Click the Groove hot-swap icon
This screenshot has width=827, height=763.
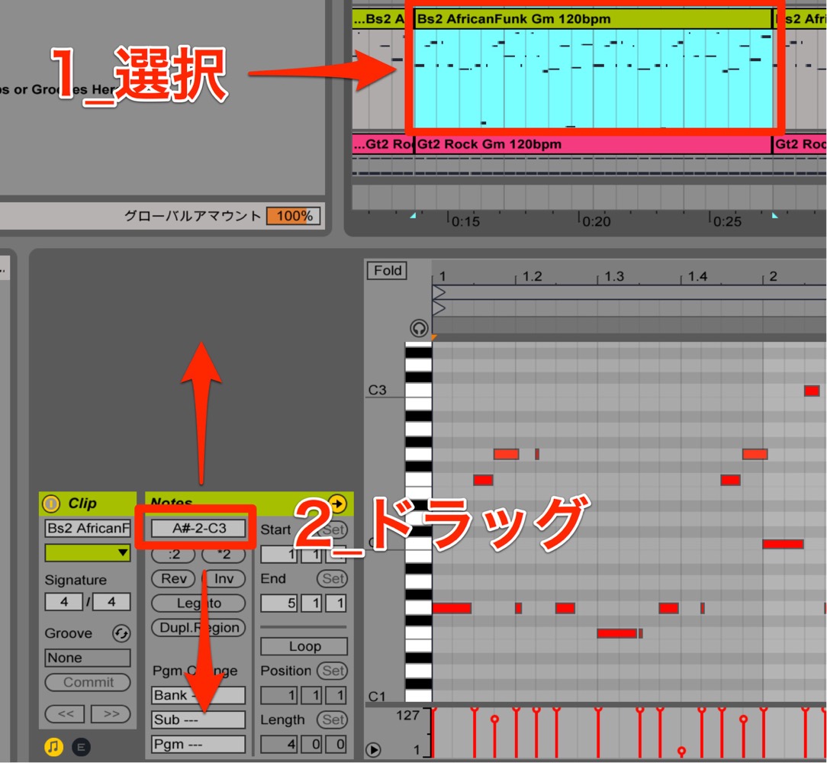[121, 633]
